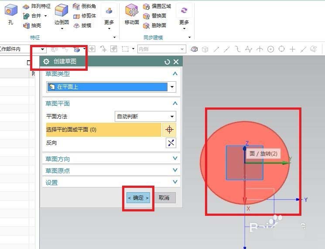The height and width of the screenshot is (249, 325).
Task: Open the rectangle selection mode dropdown arrow
Action: click(x=133, y=49)
